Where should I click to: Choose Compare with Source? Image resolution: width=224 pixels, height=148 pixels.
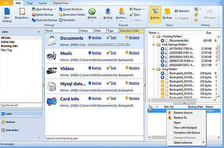click(x=186, y=133)
